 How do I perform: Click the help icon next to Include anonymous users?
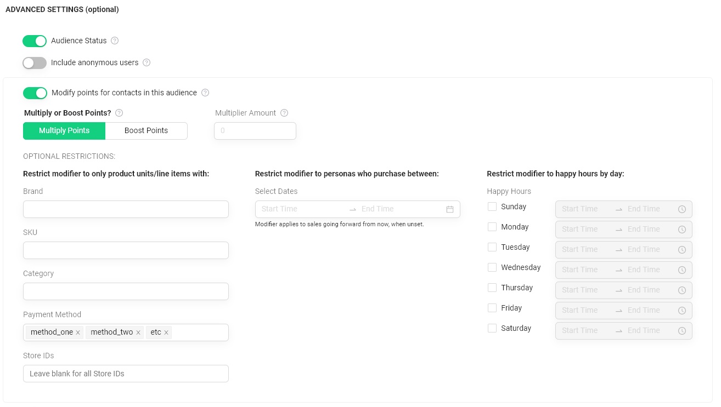pos(147,62)
